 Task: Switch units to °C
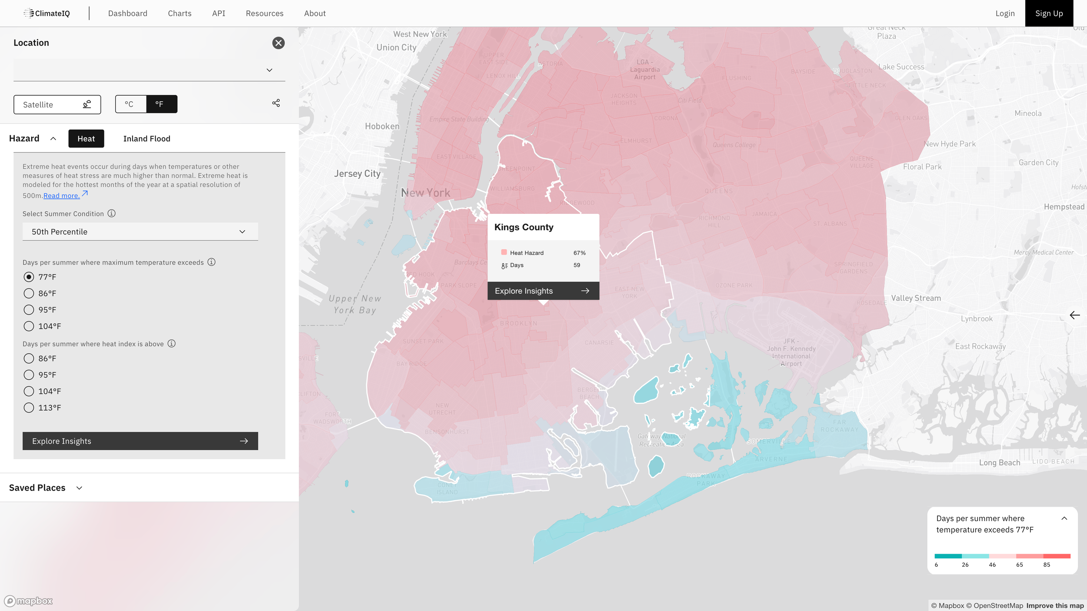pos(130,104)
